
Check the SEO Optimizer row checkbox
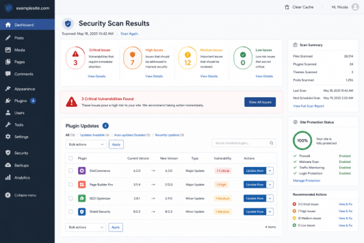(x=71, y=199)
